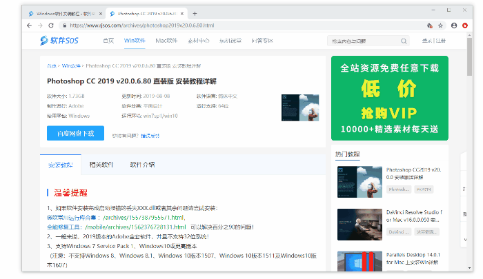Click the DaVinci tag under second tutorial
This screenshot has width=483, height=279.
pyautogui.click(x=399, y=231)
